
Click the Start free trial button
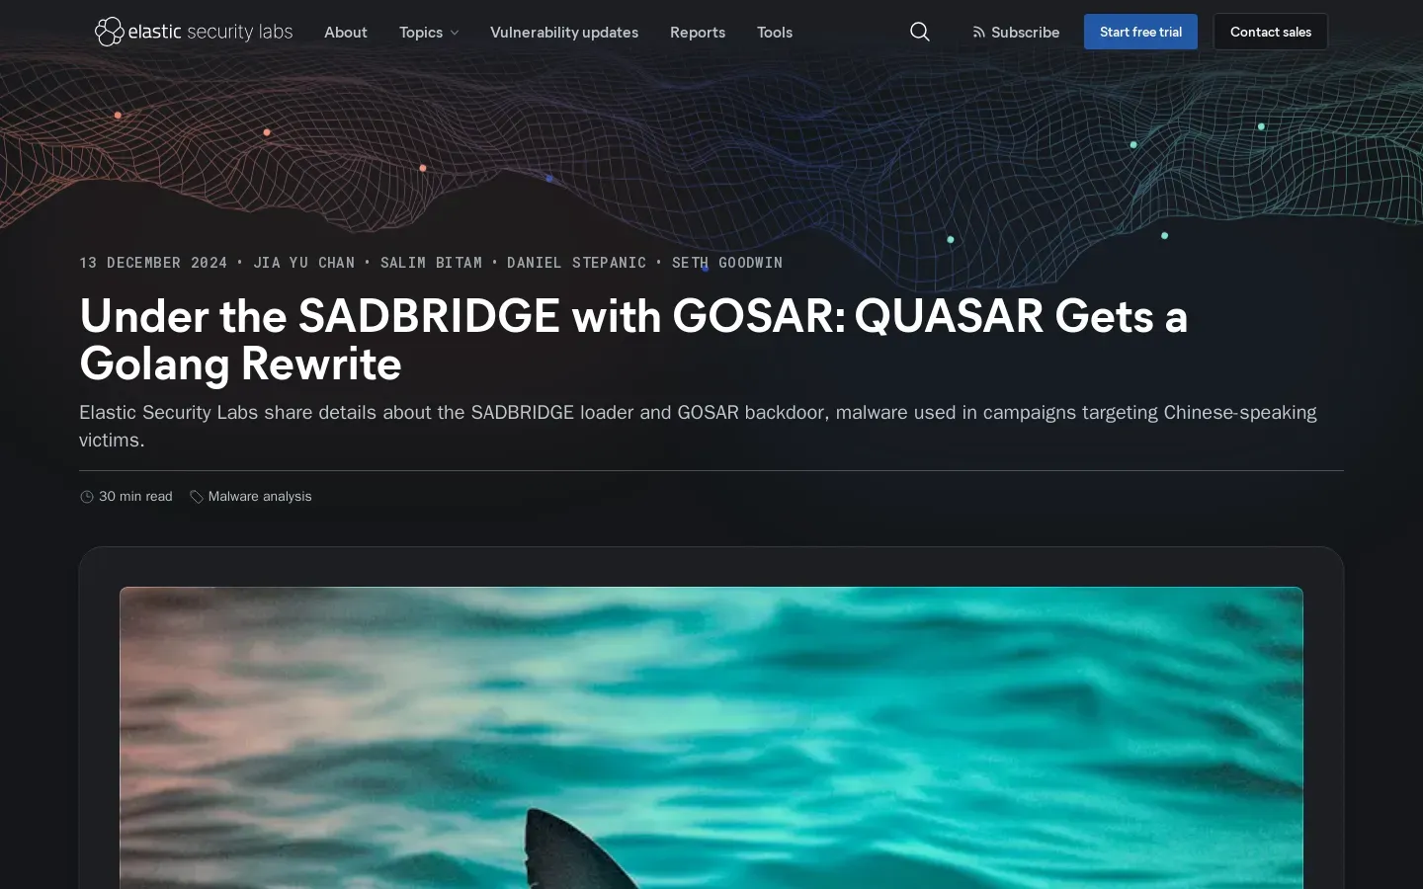click(1140, 32)
